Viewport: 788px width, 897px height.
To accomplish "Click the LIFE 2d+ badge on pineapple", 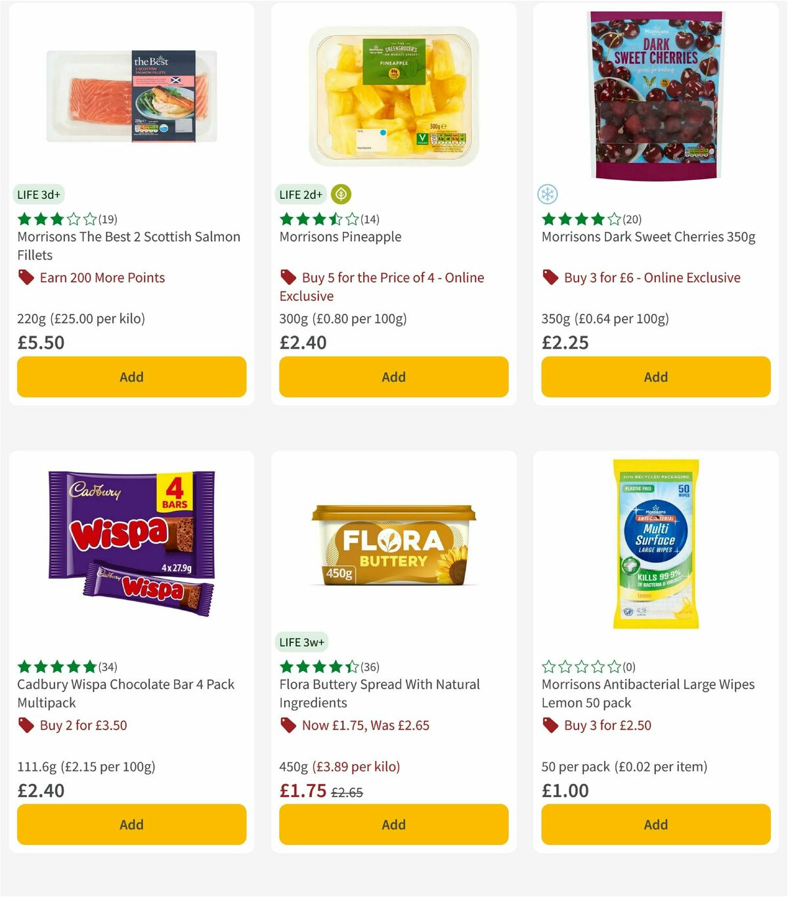I will (300, 194).
